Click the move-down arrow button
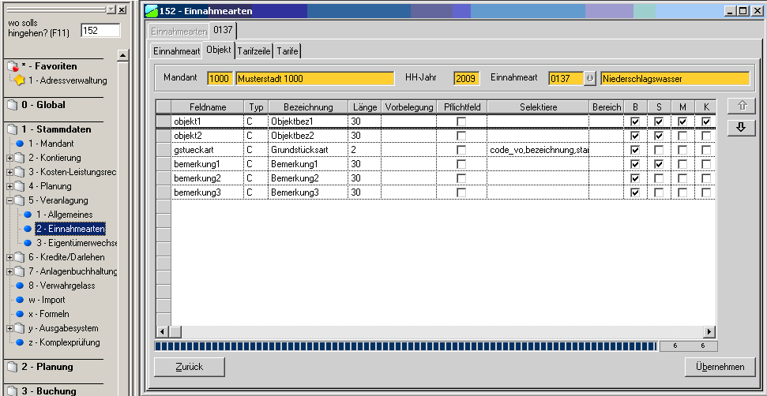The image size is (767, 396). [739, 129]
